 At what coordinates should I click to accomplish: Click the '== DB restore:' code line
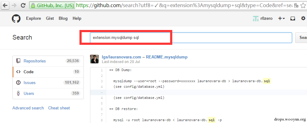pyautogui.click(x=124, y=109)
